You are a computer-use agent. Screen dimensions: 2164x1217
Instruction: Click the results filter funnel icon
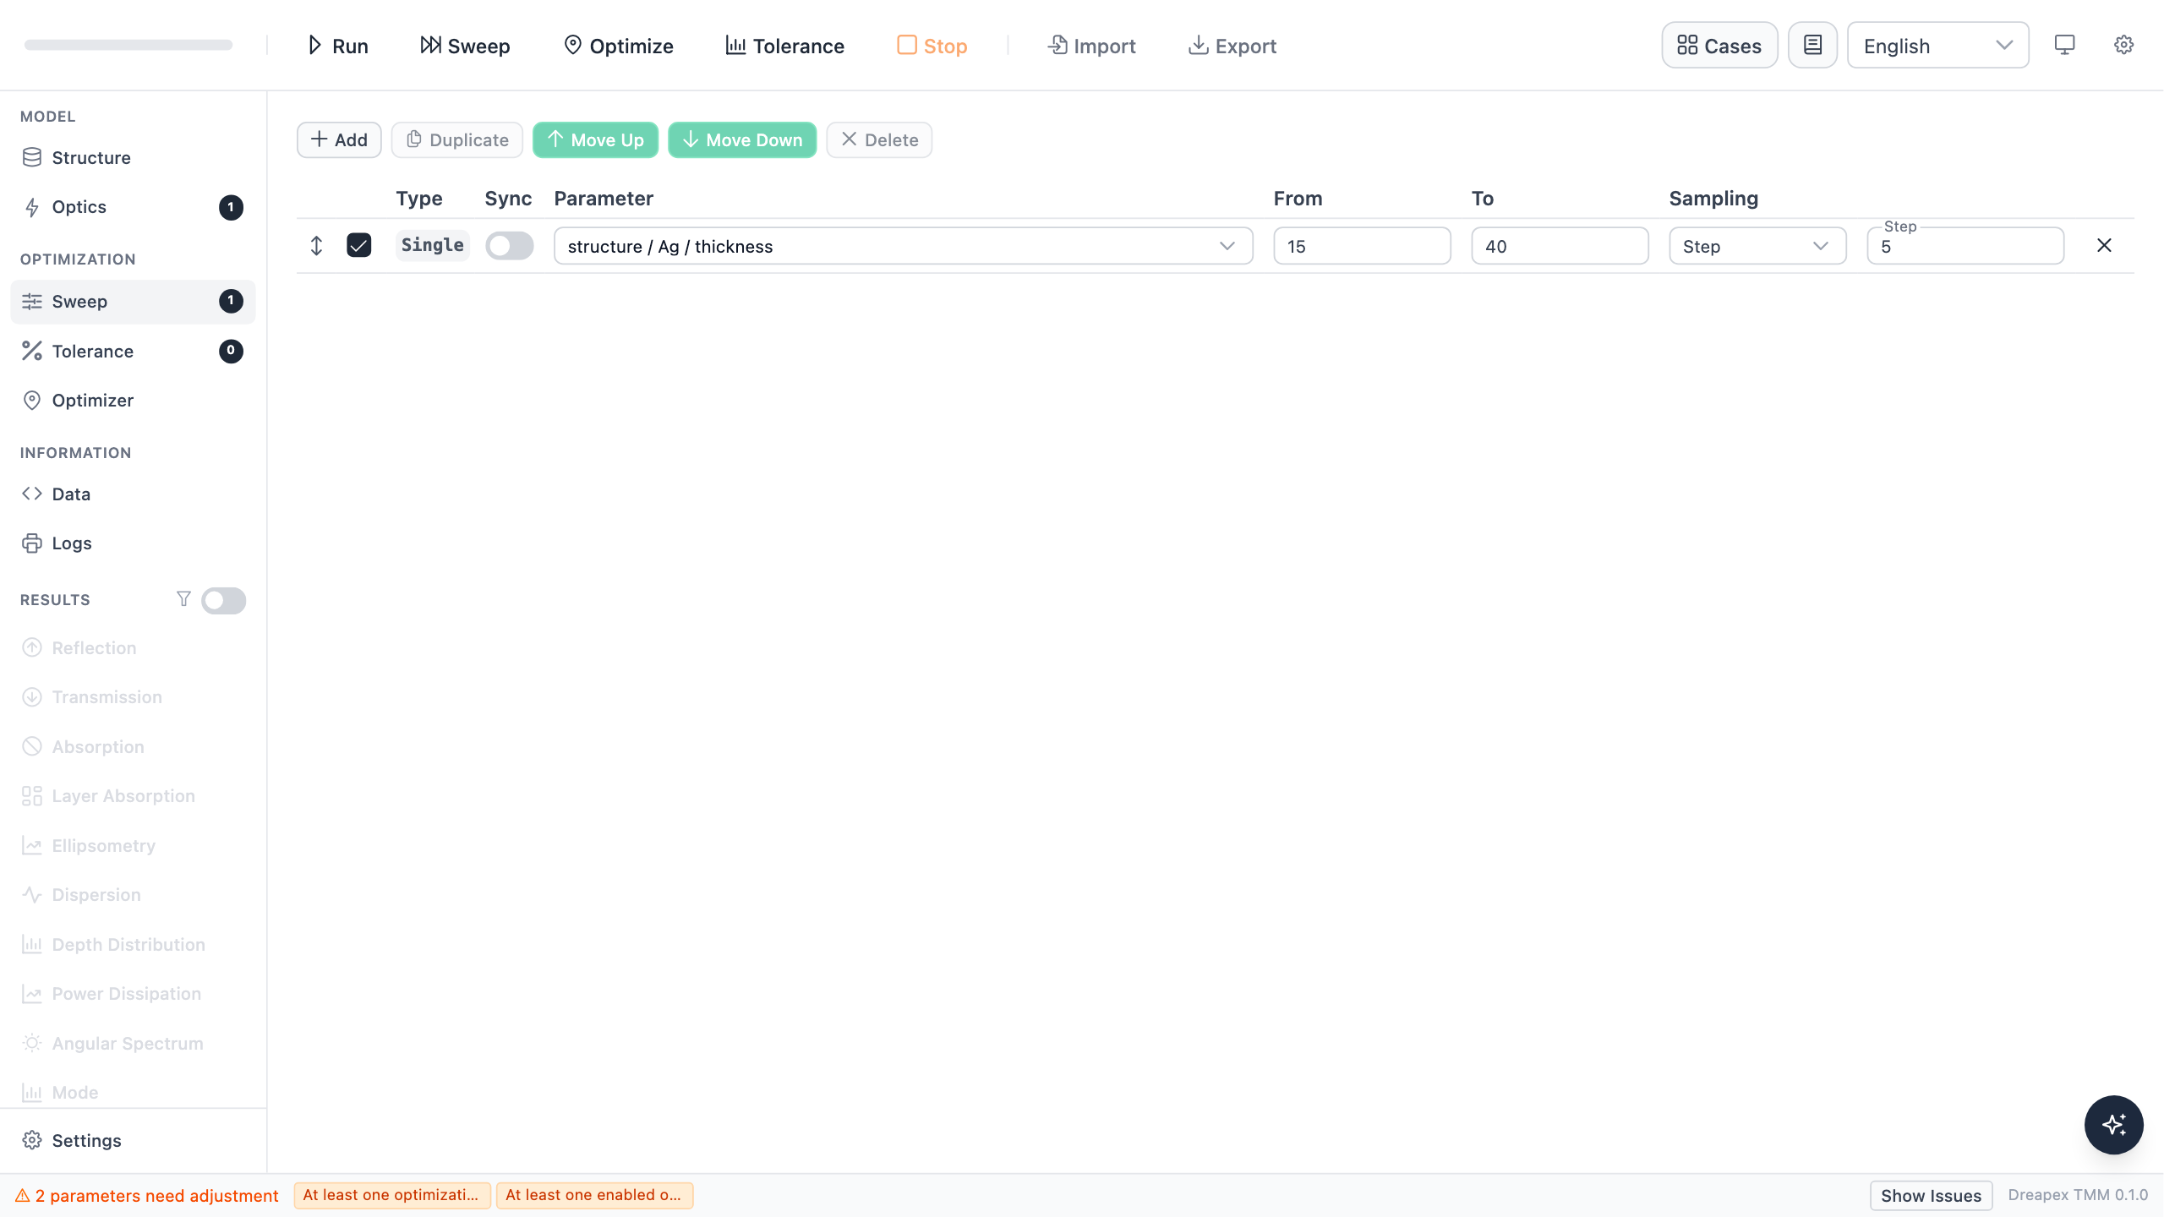[x=183, y=599]
